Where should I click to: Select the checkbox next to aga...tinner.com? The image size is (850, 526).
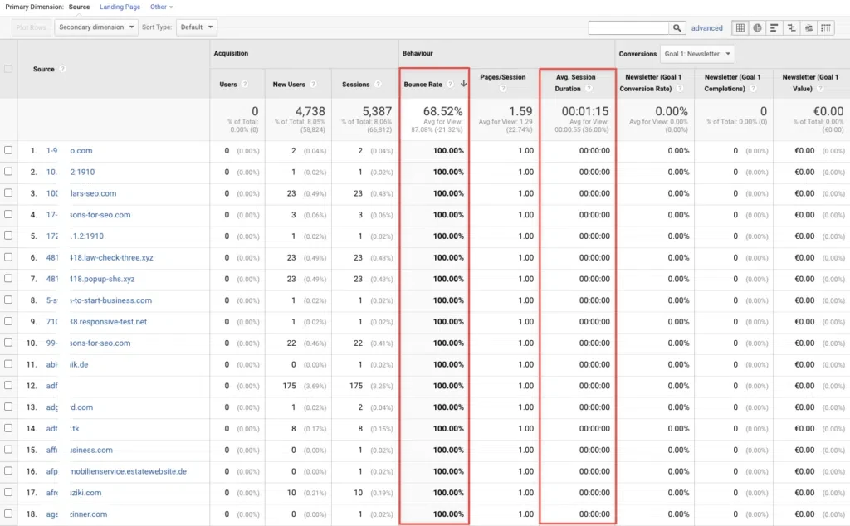coord(8,514)
